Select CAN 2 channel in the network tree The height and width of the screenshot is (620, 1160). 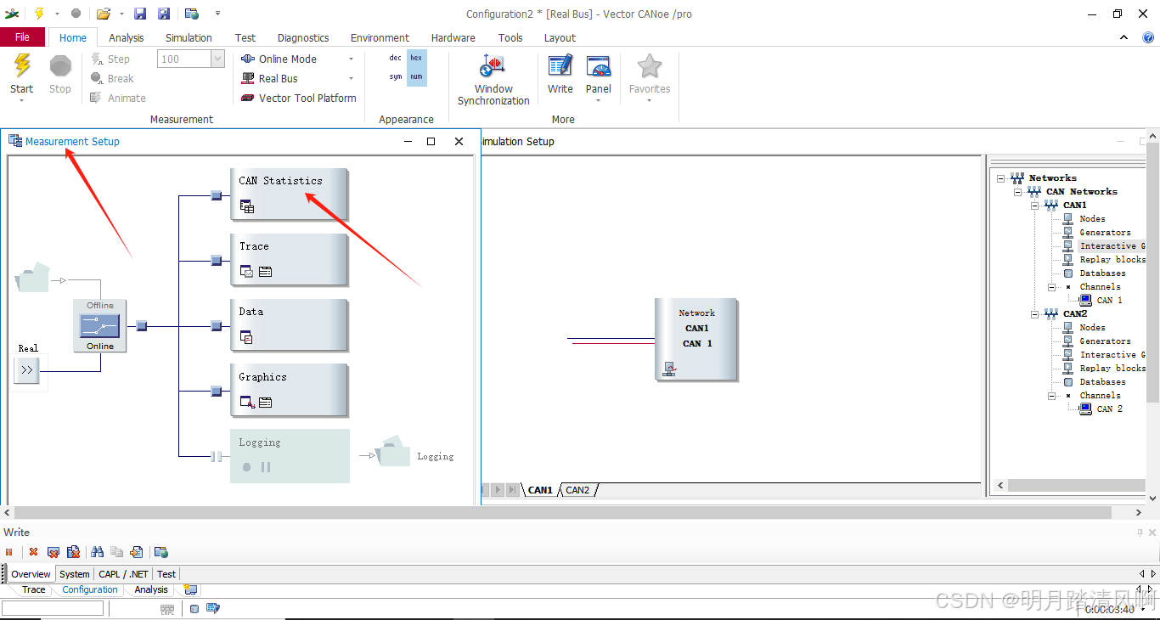tap(1109, 409)
